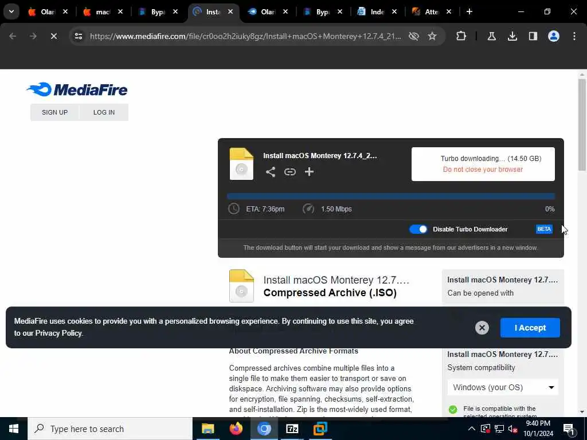Click 'Compressed Archive (.ISO)' heading

(330, 293)
